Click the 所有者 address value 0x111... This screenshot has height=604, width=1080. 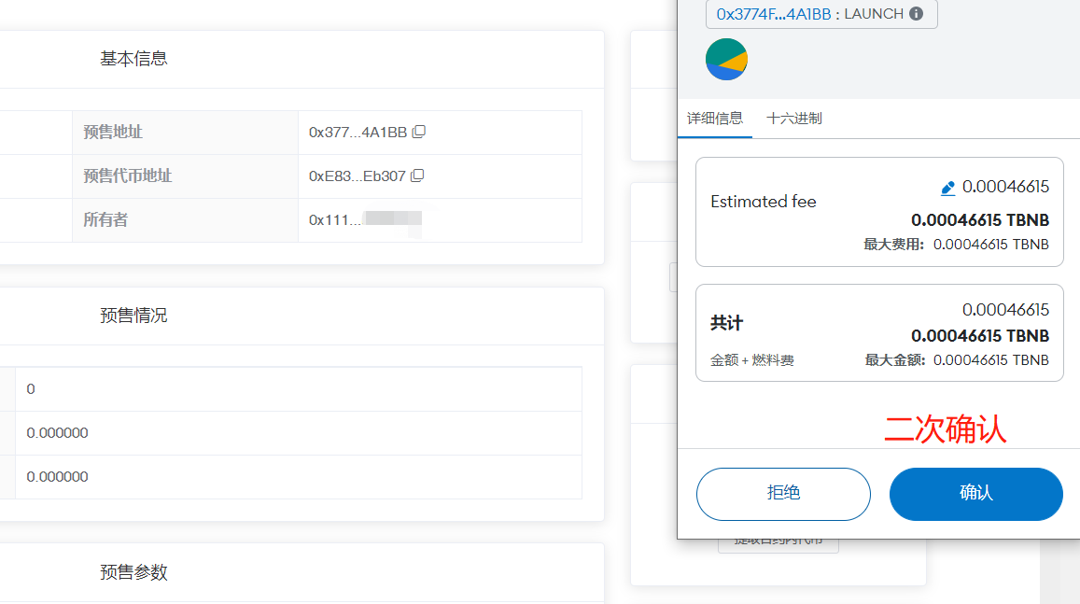[x=330, y=220]
